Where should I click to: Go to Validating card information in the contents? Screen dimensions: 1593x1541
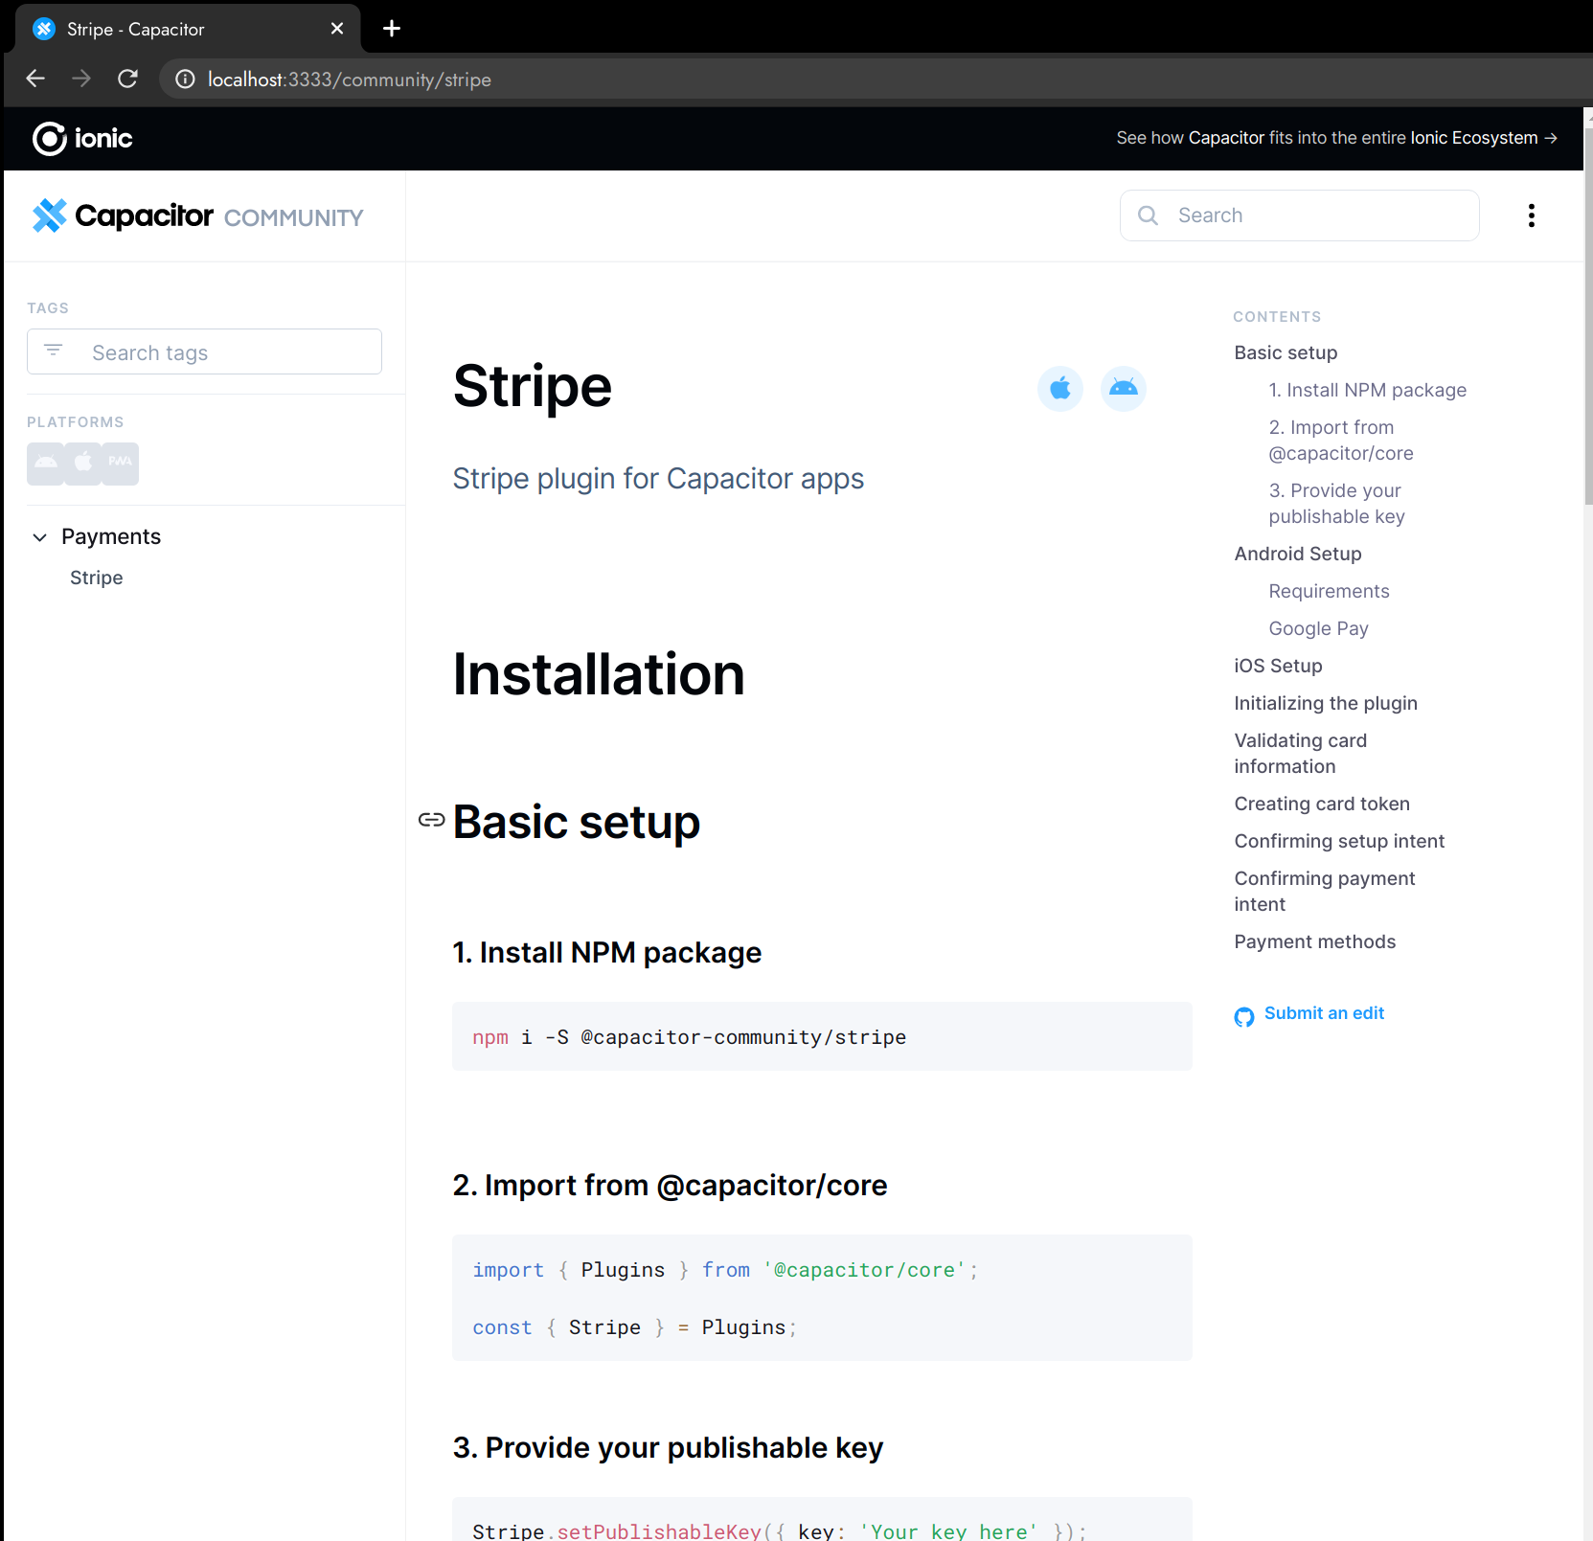[x=1300, y=754]
